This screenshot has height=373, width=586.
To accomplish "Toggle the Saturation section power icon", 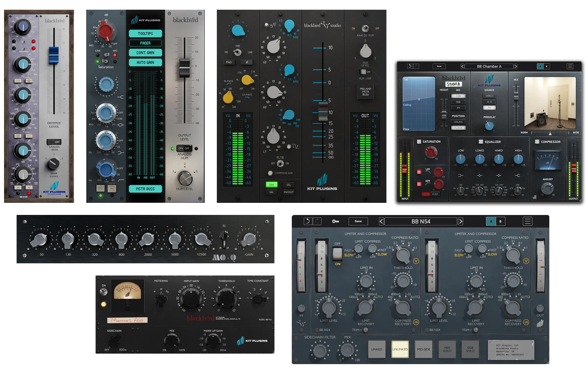I will [419, 142].
